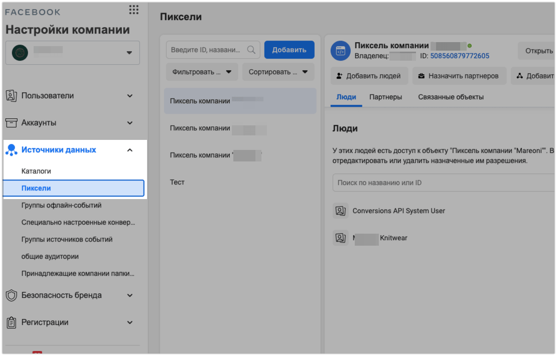Click the Users (Пользователи) sidebar icon
The image size is (557, 356).
coord(11,96)
